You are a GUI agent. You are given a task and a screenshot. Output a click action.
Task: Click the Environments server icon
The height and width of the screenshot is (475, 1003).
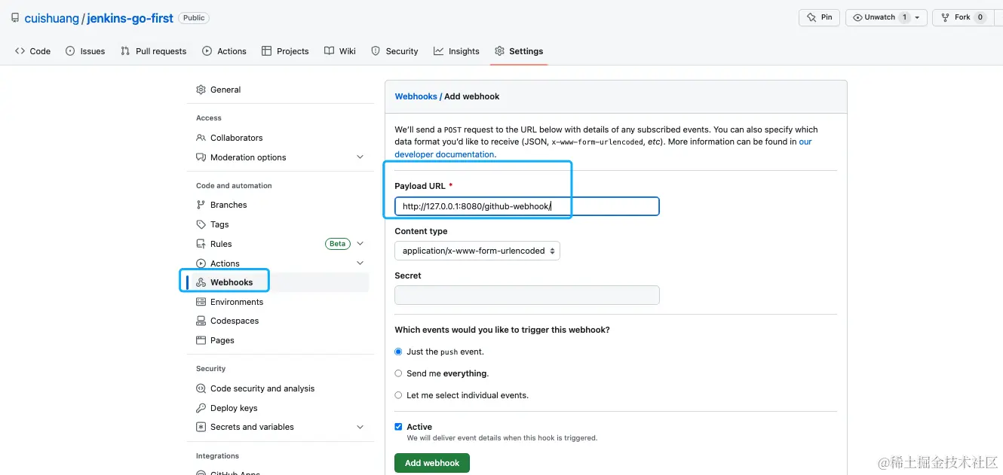point(201,302)
